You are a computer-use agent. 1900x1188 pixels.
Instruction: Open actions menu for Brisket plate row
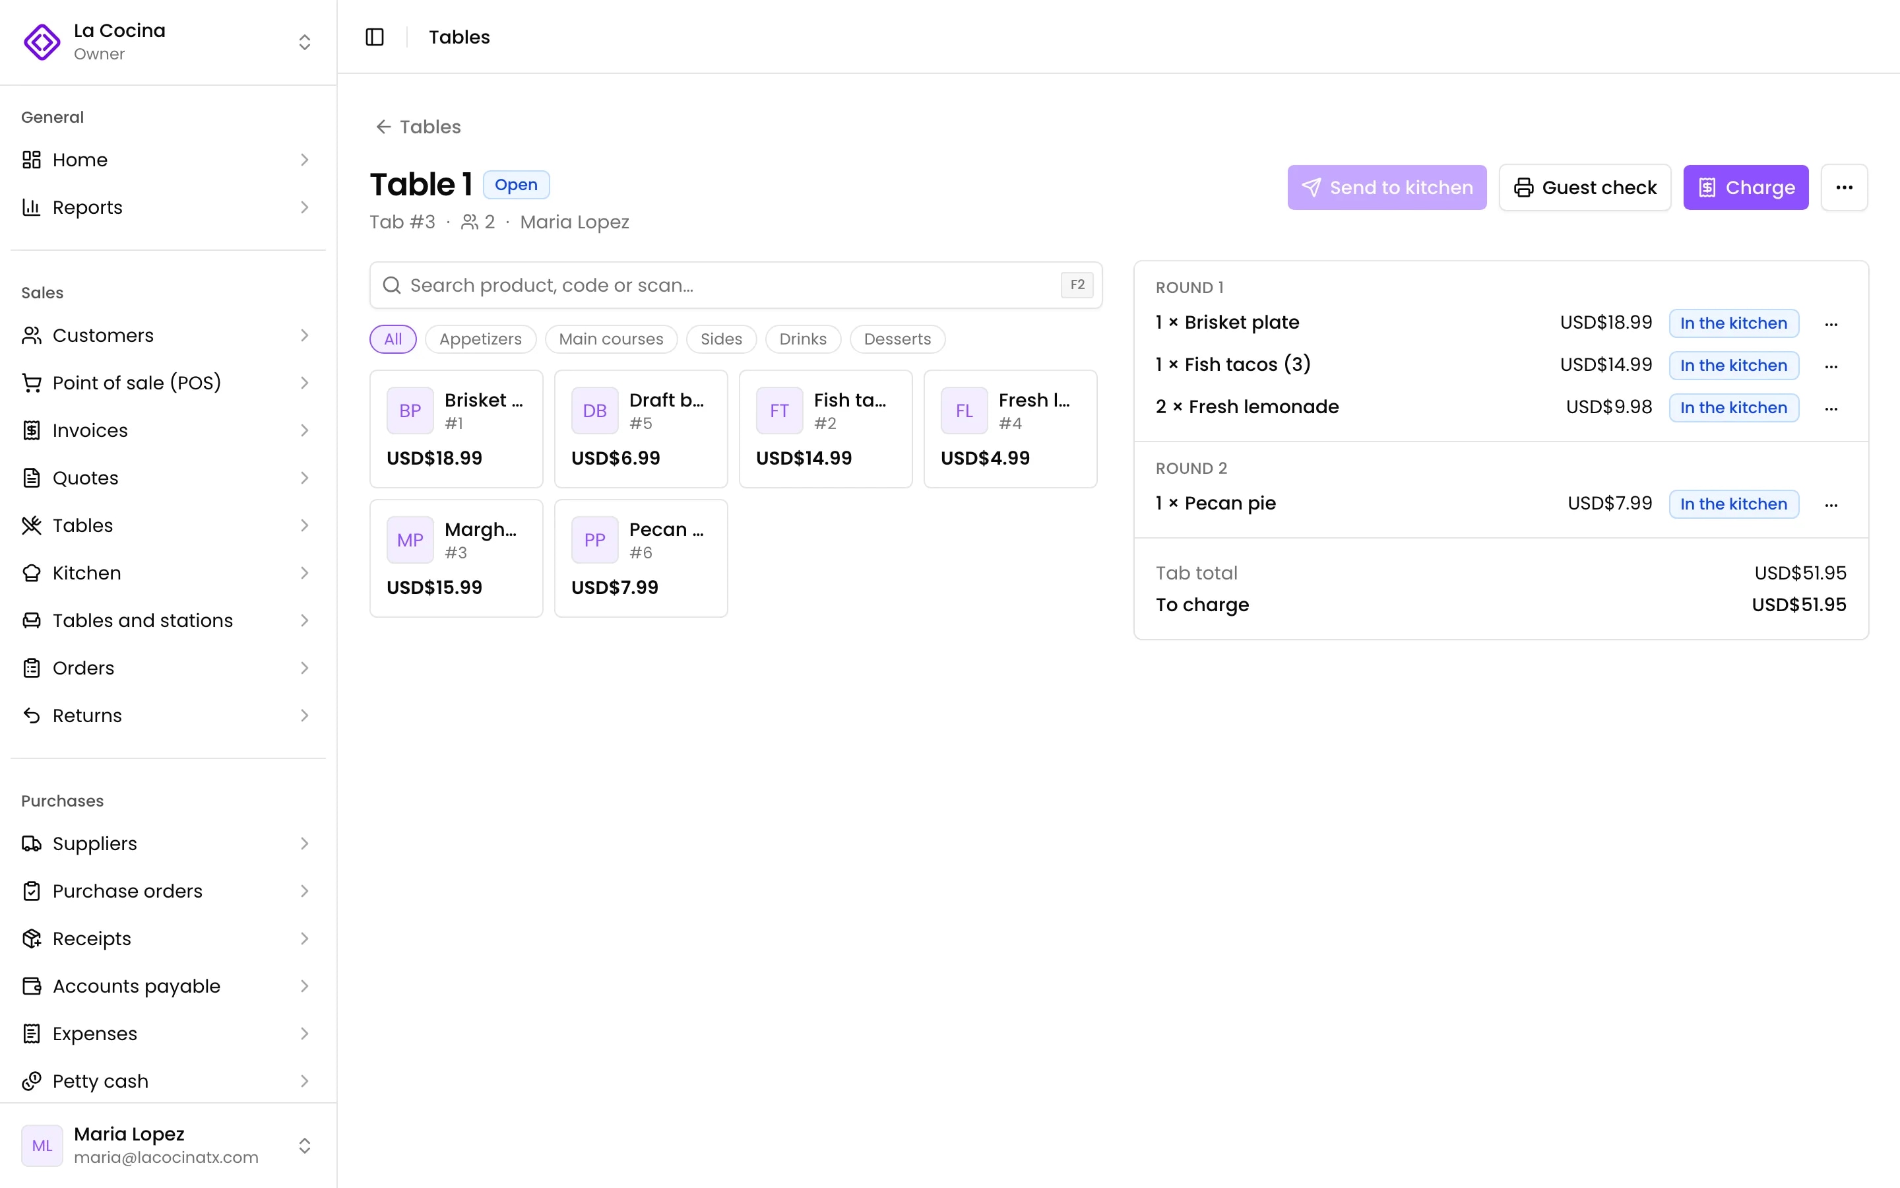(1831, 323)
